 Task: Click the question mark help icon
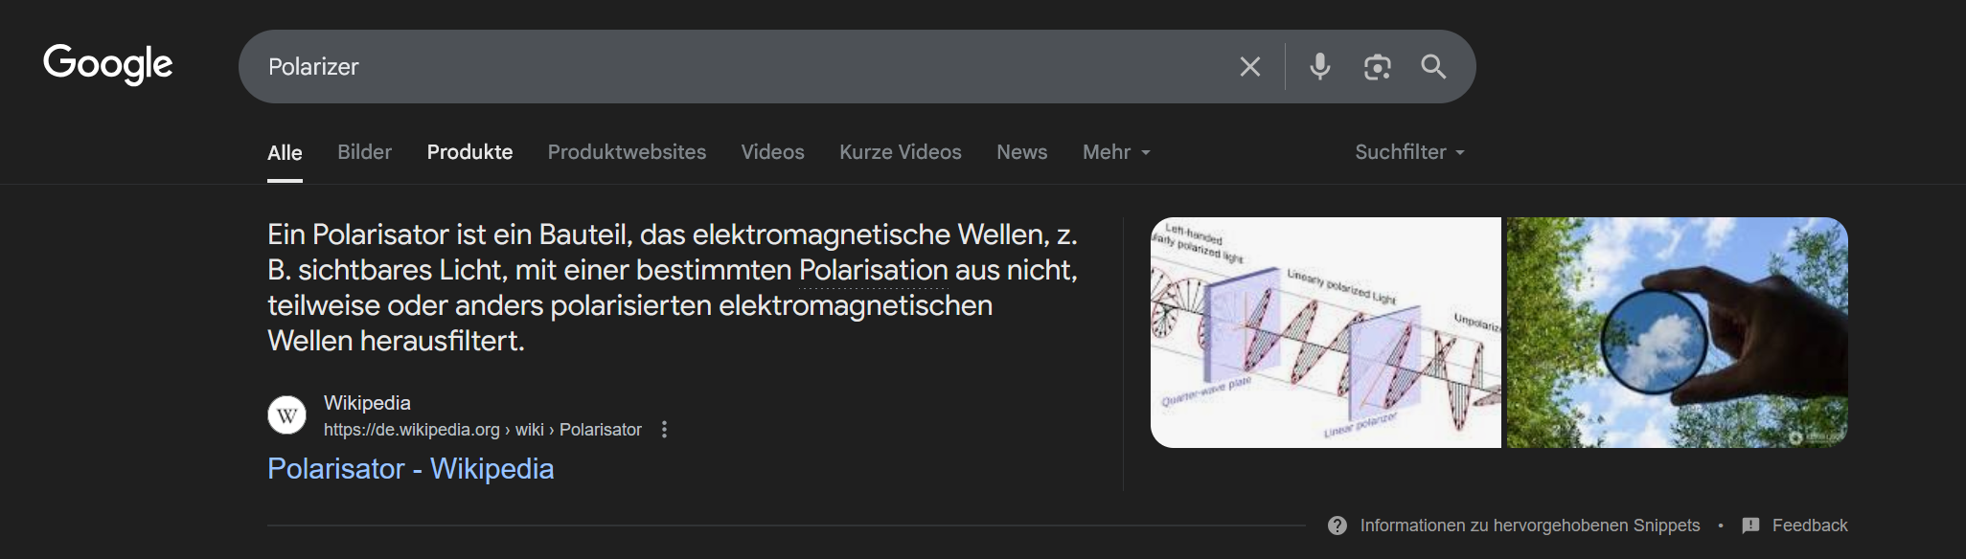coord(1337,525)
